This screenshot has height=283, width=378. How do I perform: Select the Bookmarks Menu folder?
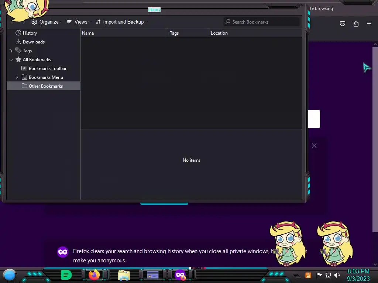(44, 77)
